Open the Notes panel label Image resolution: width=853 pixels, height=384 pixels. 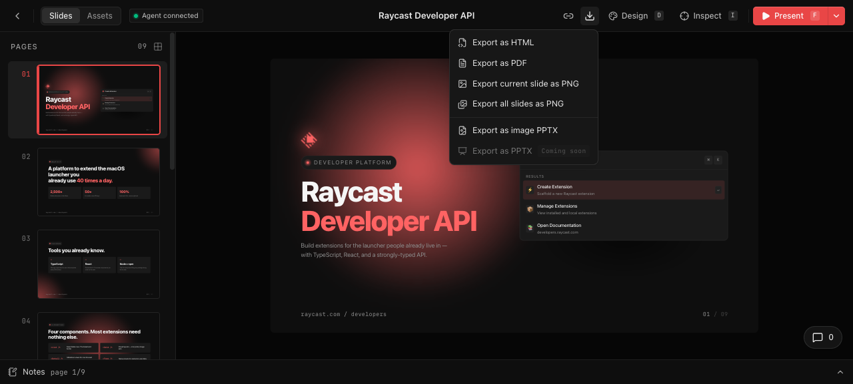pos(34,372)
